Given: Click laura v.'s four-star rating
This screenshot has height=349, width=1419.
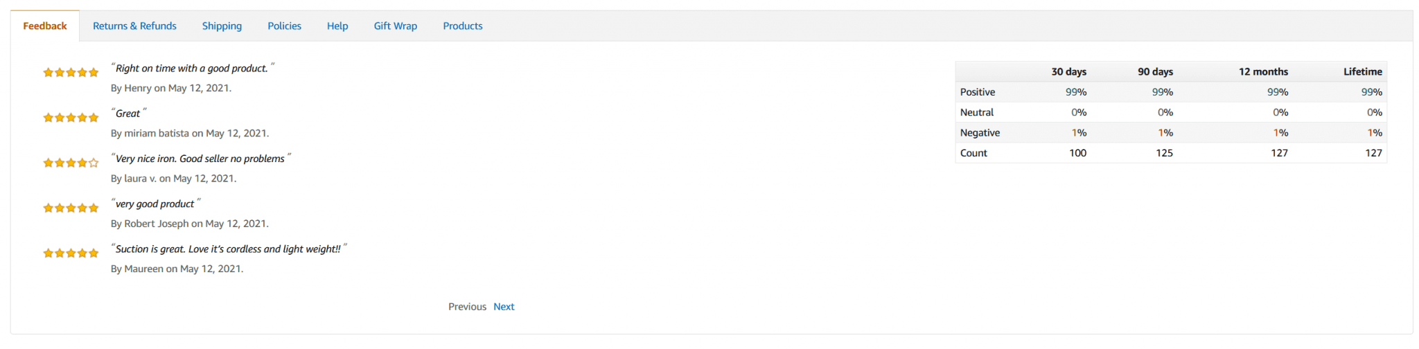Looking at the screenshot, I should [x=71, y=163].
